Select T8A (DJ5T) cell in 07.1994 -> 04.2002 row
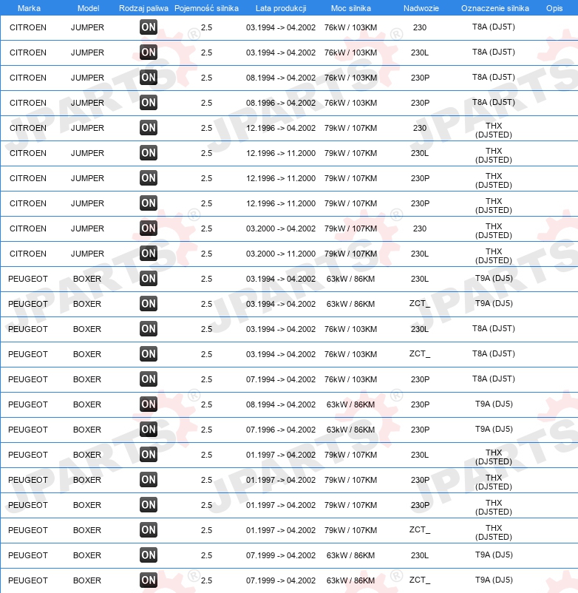This screenshot has width=578, height=593. tap(494, 379)
